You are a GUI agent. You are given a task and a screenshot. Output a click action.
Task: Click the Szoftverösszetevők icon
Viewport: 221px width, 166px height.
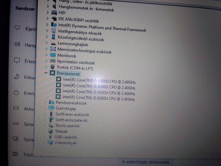coord(51,120)
